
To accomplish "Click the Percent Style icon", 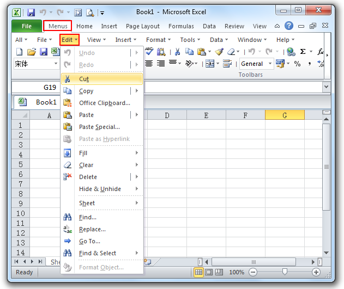I will pyautogui.click(x=297, y=64).
